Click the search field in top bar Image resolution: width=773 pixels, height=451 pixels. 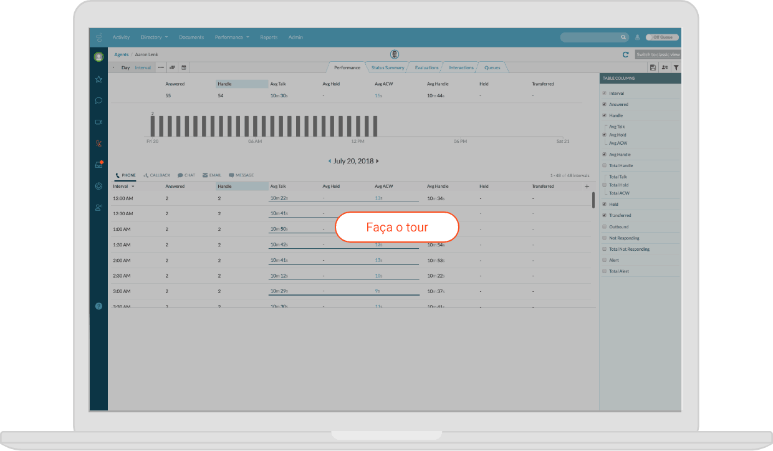point(592,37)
